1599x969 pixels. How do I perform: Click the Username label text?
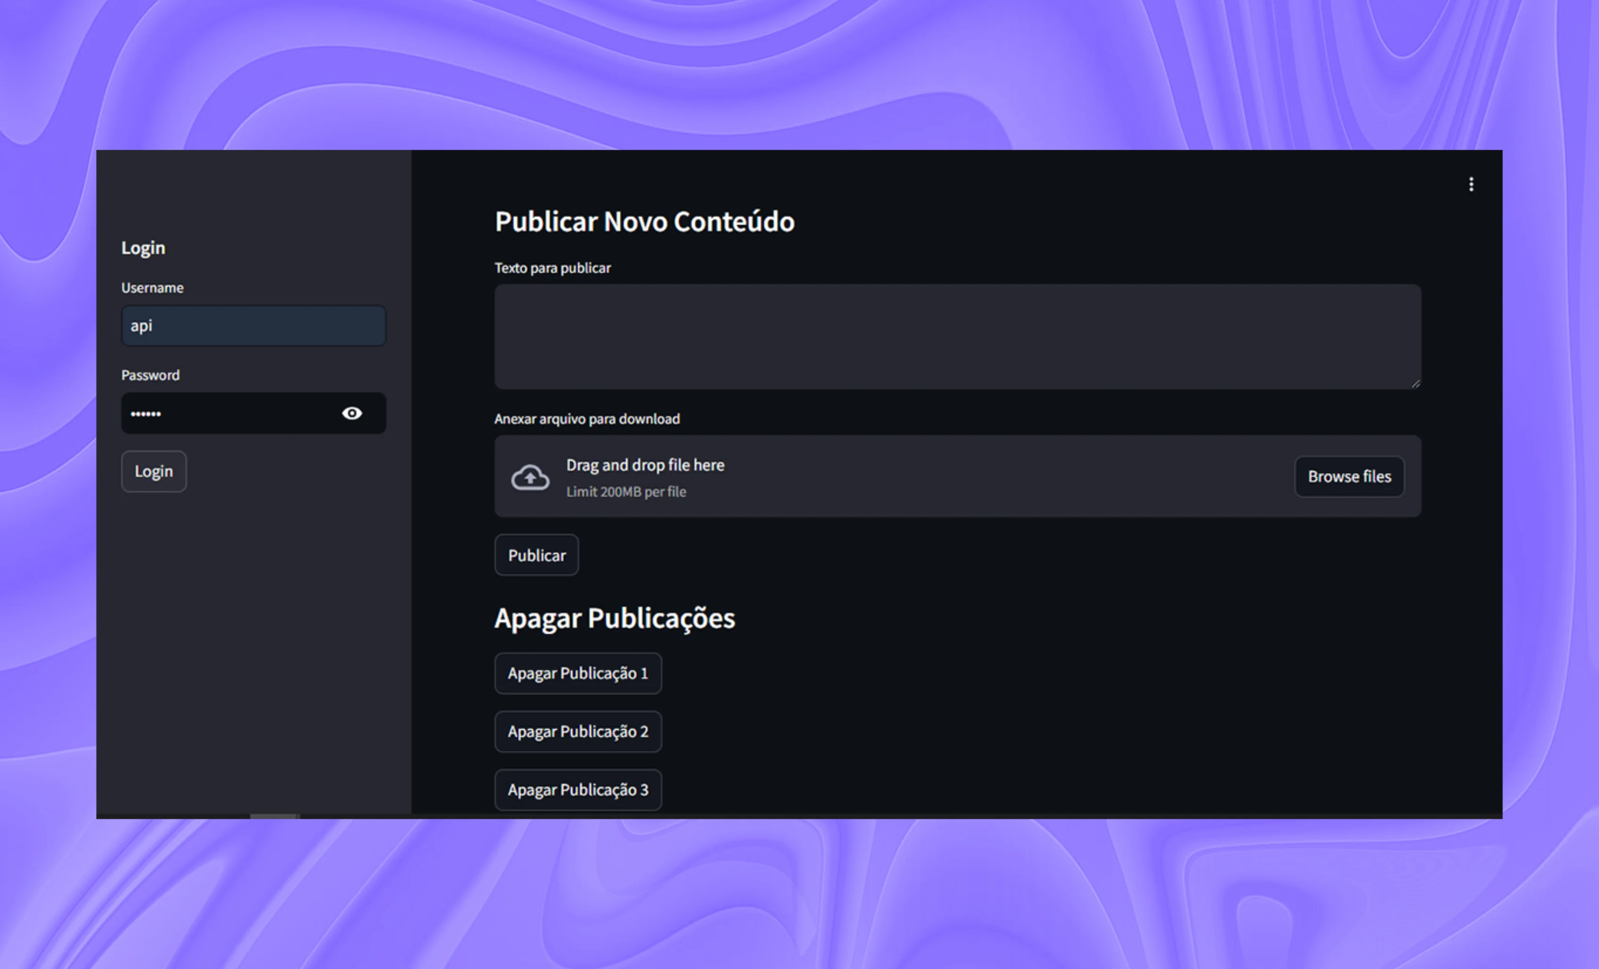coord(153,287)
